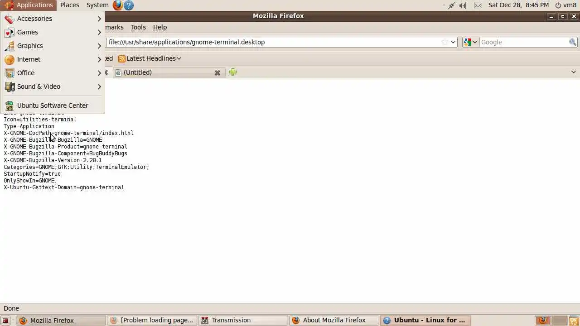Click the Applications menu button
Screen dimensions: 580x326
tap(29, 5)
